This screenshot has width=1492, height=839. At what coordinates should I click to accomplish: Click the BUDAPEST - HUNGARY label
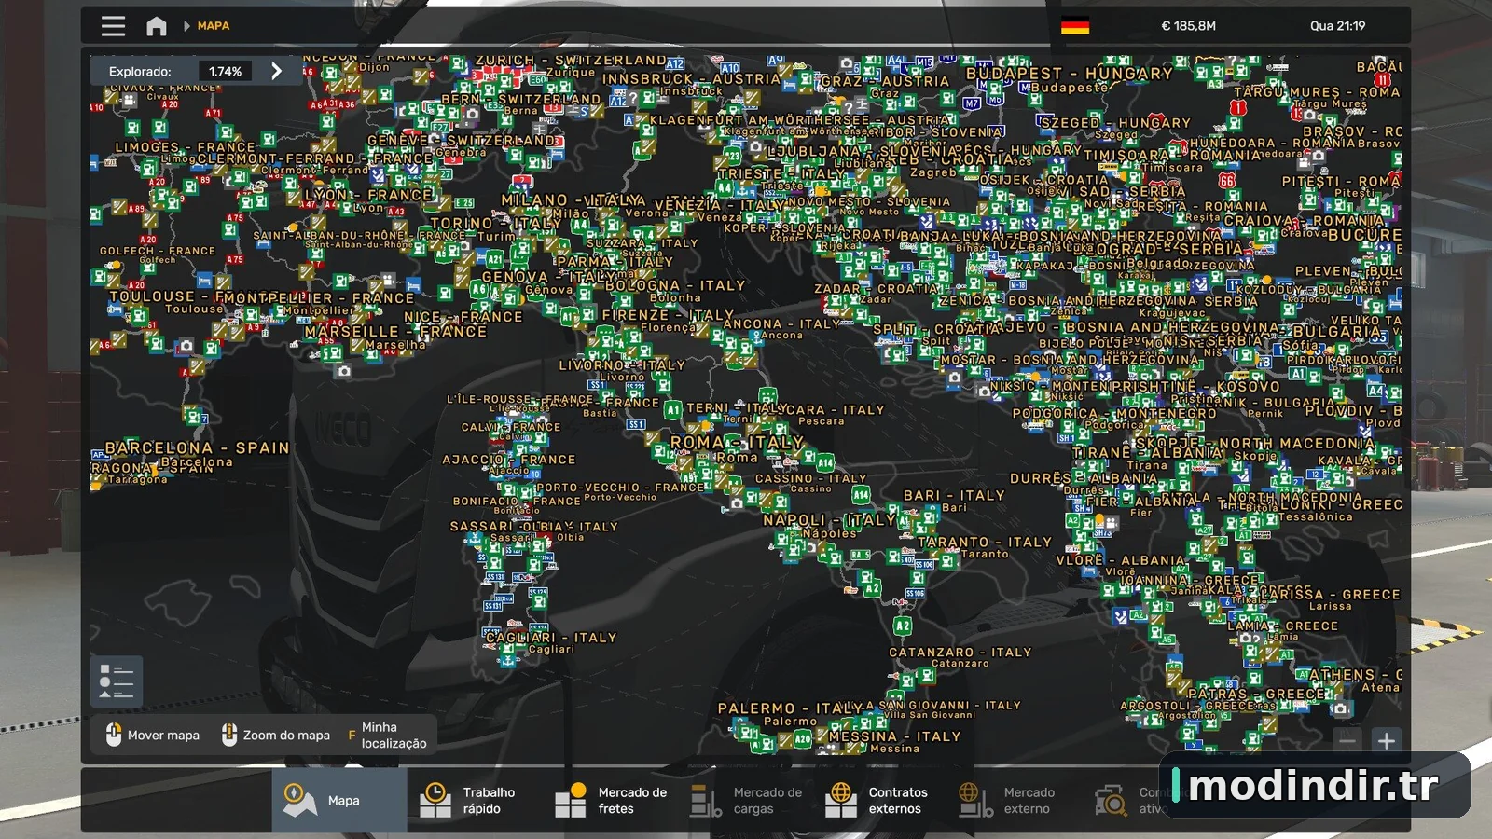click(1070, 73)
